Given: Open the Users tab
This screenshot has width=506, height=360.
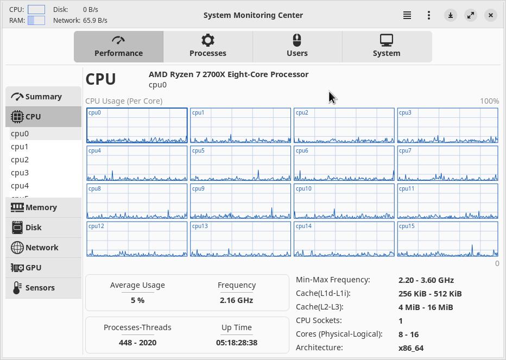Looking at the screenshot, I should (297, 46).
